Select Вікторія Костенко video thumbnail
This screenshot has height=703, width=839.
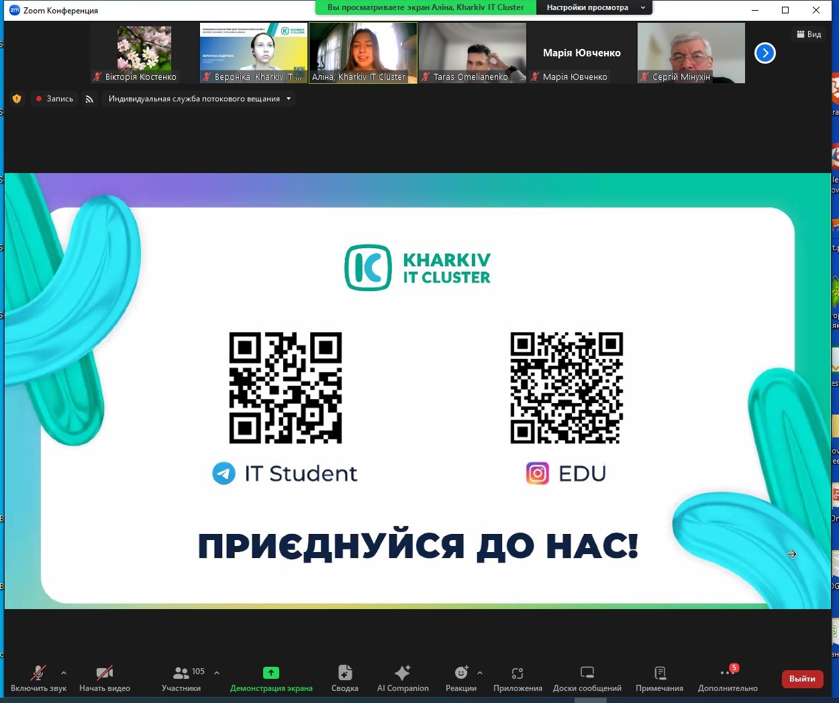[144, 53]
